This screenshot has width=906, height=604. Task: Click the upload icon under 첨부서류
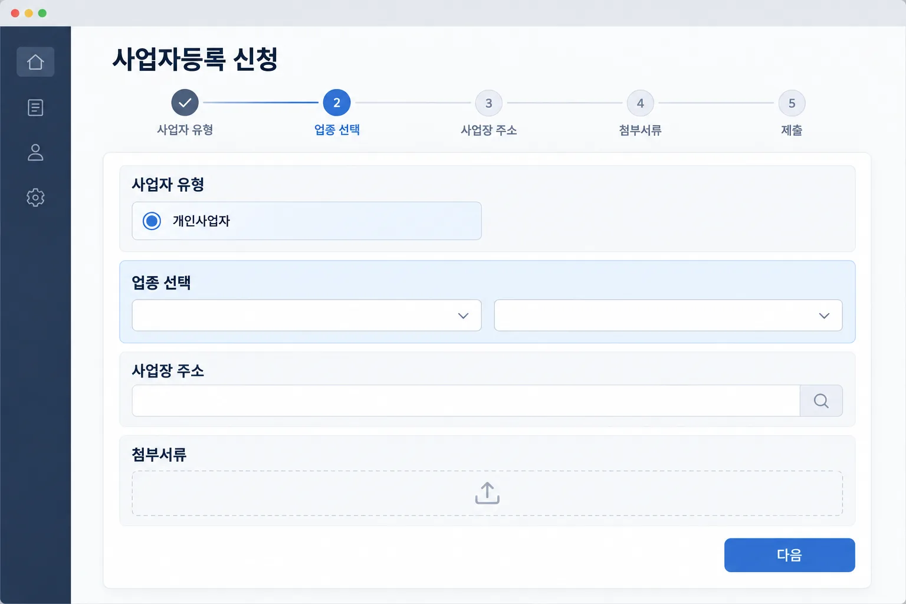[487, 493]
